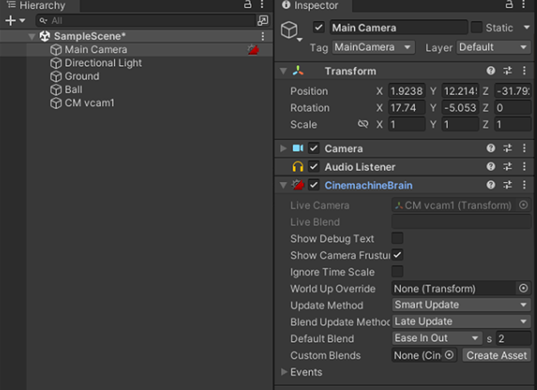Click the Hierarchy create plus button
The width and height of the screenshot is (537, 390).
(10, 21)
